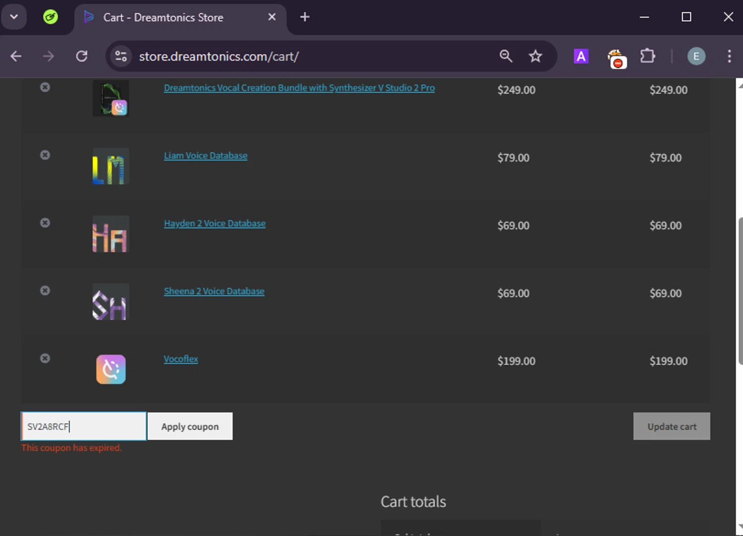Select the $249.00 bundle subtotal
The image size is (743, 536).
pyautogui.click(x=668, y=90)
